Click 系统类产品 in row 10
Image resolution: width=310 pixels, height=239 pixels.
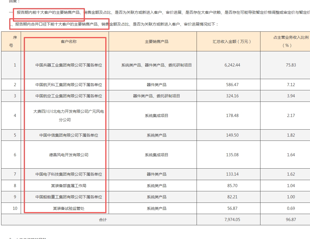[156, 208]
